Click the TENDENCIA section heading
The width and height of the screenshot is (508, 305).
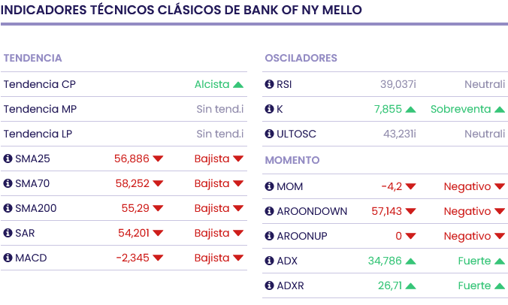tap(32, 58)
